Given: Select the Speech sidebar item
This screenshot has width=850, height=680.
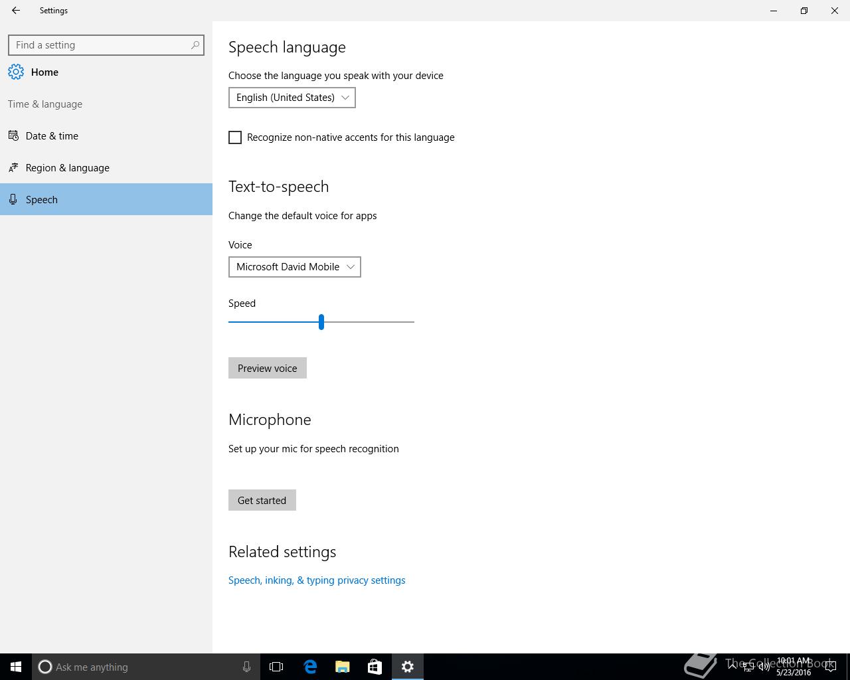Looking at the screenshot, I should 42,200.
